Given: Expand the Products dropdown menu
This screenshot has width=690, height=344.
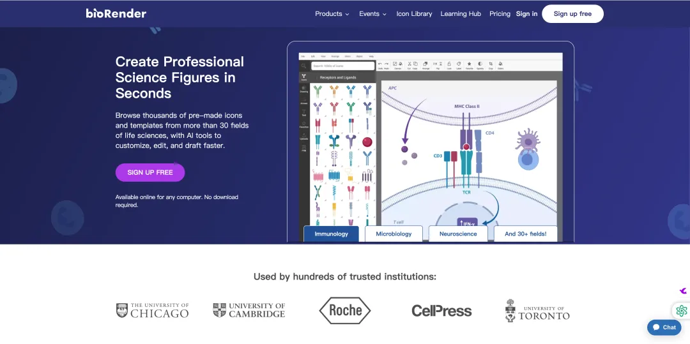Looking at the screenshot, I should pos(332,13).
